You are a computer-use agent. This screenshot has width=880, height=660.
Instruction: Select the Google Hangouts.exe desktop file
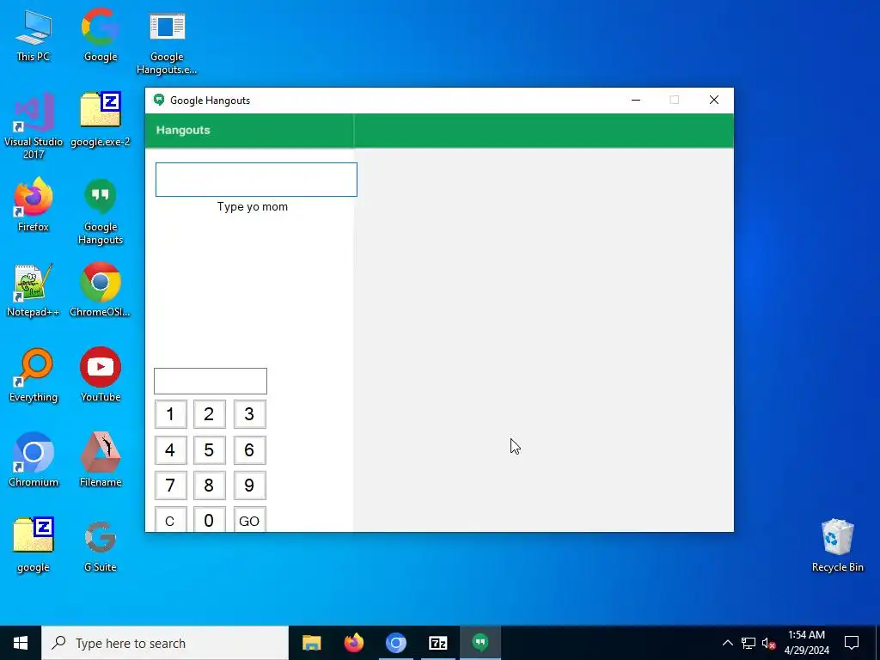(x=167, y=42)
